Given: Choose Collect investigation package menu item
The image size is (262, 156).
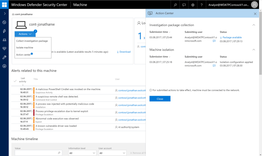Looking at the screenshot, I should (x=32, y=41).
